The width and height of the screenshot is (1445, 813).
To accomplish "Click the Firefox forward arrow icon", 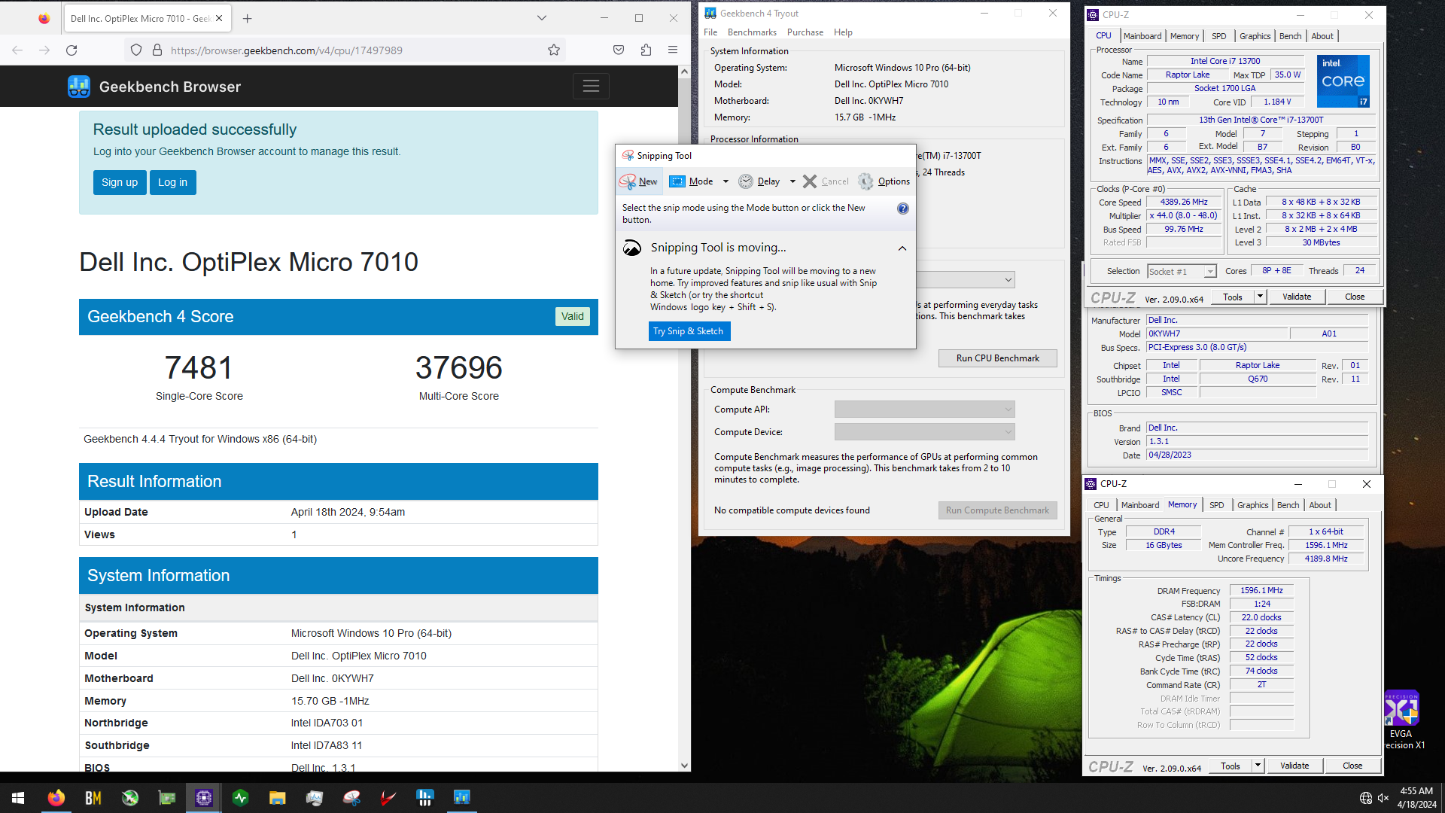I will [44, 50].
